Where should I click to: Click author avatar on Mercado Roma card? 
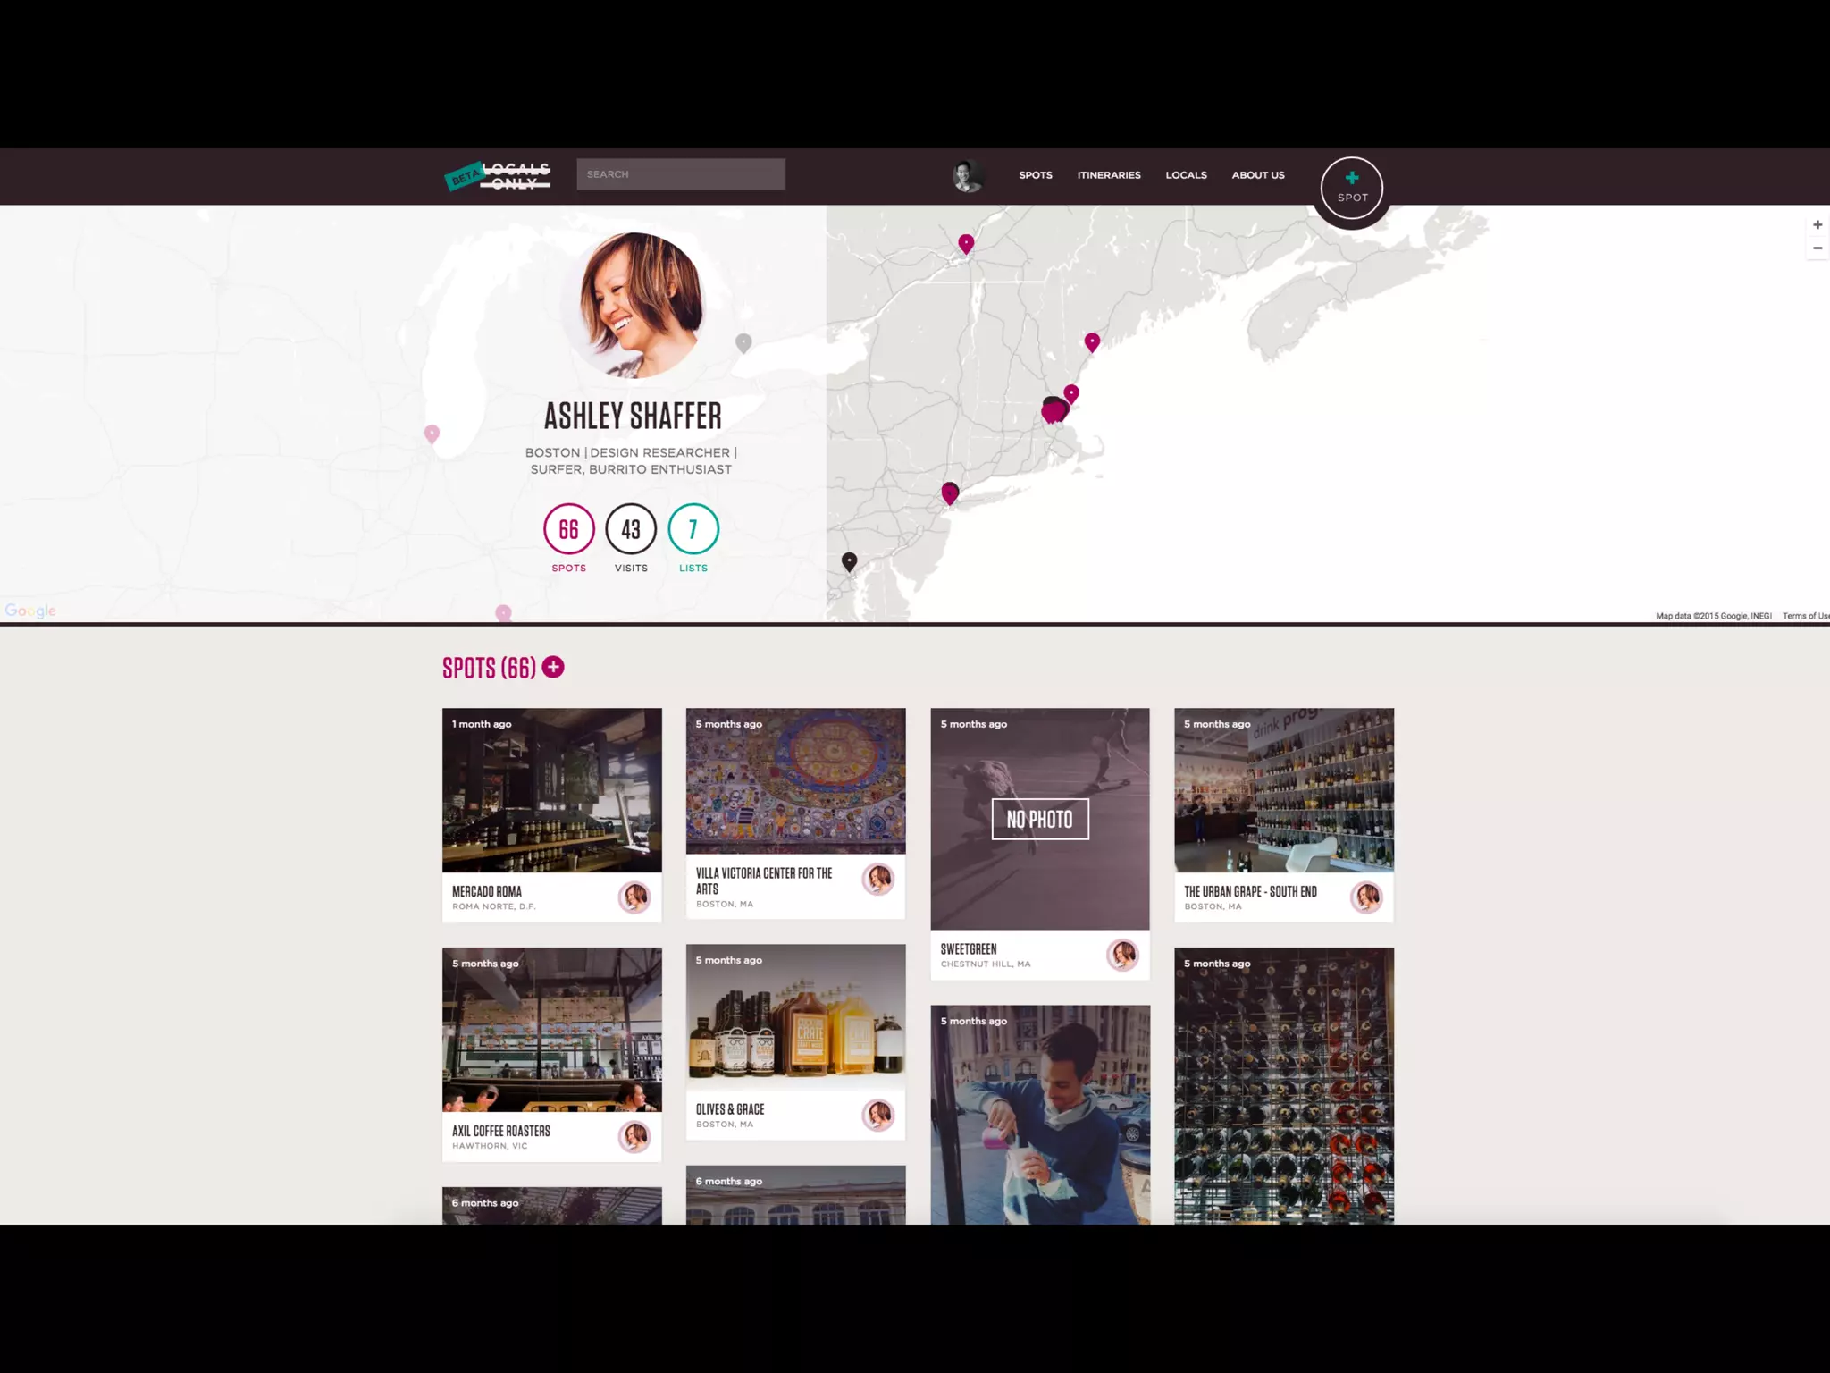(634, 897)
